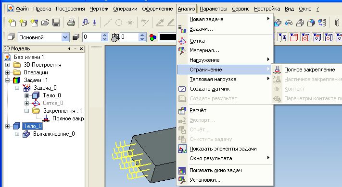The height and width of the screenshot is (187, 342).
Task: Expand the highlighted Тело_0 root node
Action: (x=7, y=126)
